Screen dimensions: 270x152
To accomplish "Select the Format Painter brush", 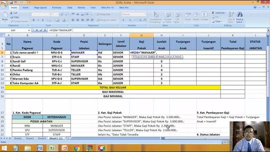I will (19, 22).
